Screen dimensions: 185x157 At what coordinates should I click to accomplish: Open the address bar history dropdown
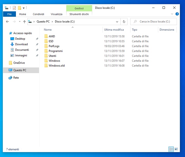click(117, 22)
